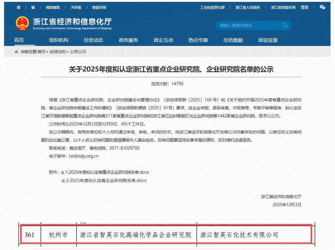335x250 pixels.
Task: Click the home icon in breadcrumb
Action: (x=16, y=52)
